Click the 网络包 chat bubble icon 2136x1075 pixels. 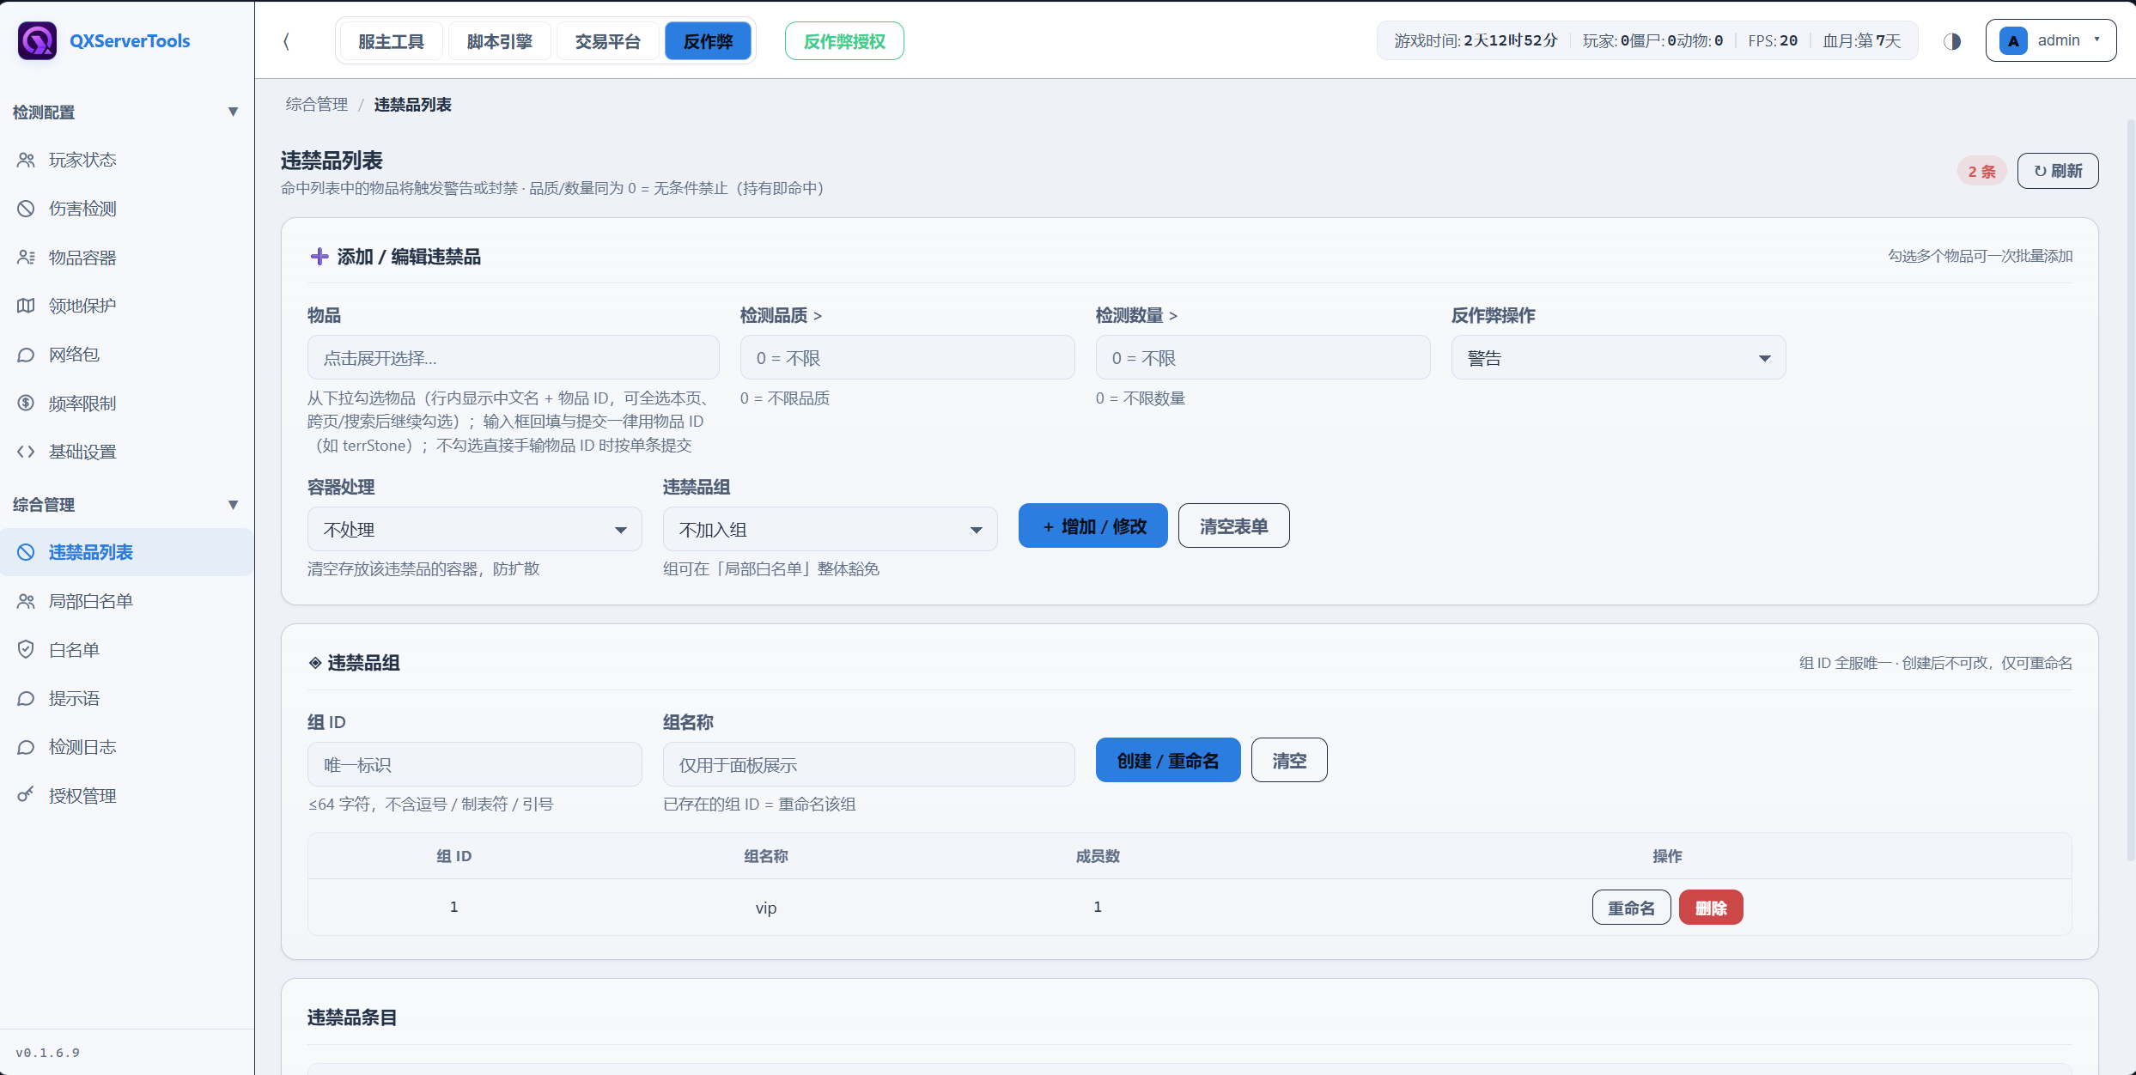tap(26, 355)
